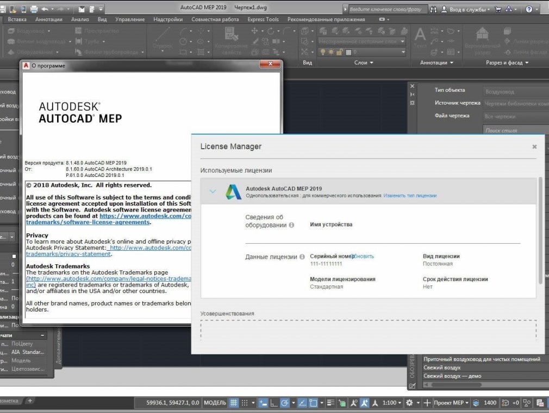Collapse the AutoCAD MEP 2019 license chevron
The image size is (549, 413).
(x=213, y=191)
